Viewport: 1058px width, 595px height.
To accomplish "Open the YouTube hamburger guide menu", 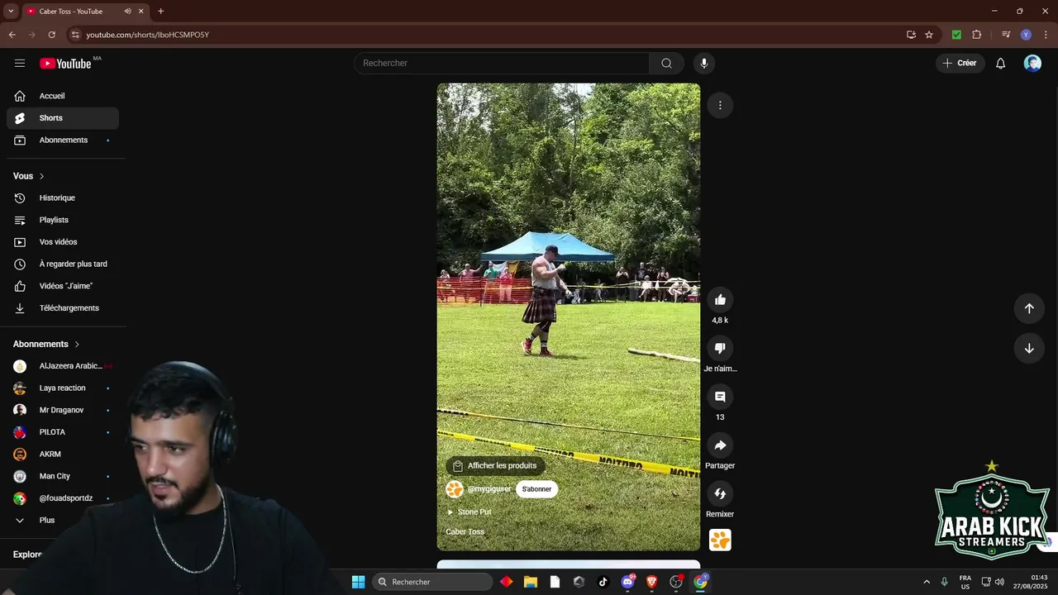I will (x=20, y=63).
